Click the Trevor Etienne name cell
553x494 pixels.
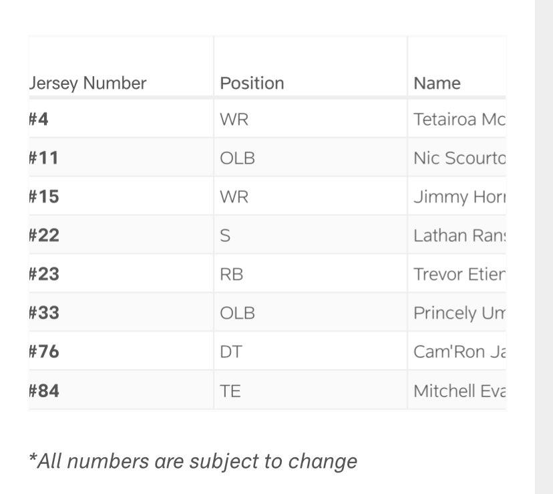[x=457, y=273]
